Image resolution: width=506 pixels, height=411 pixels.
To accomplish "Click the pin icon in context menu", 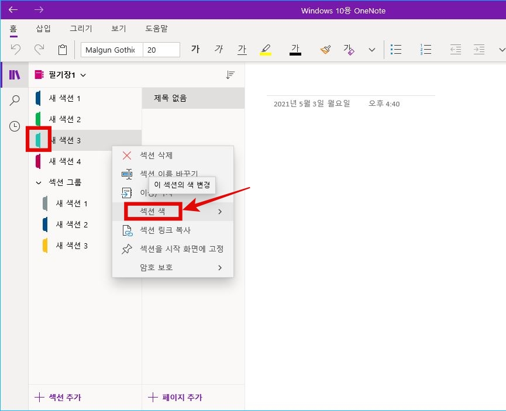I will 126,249.
